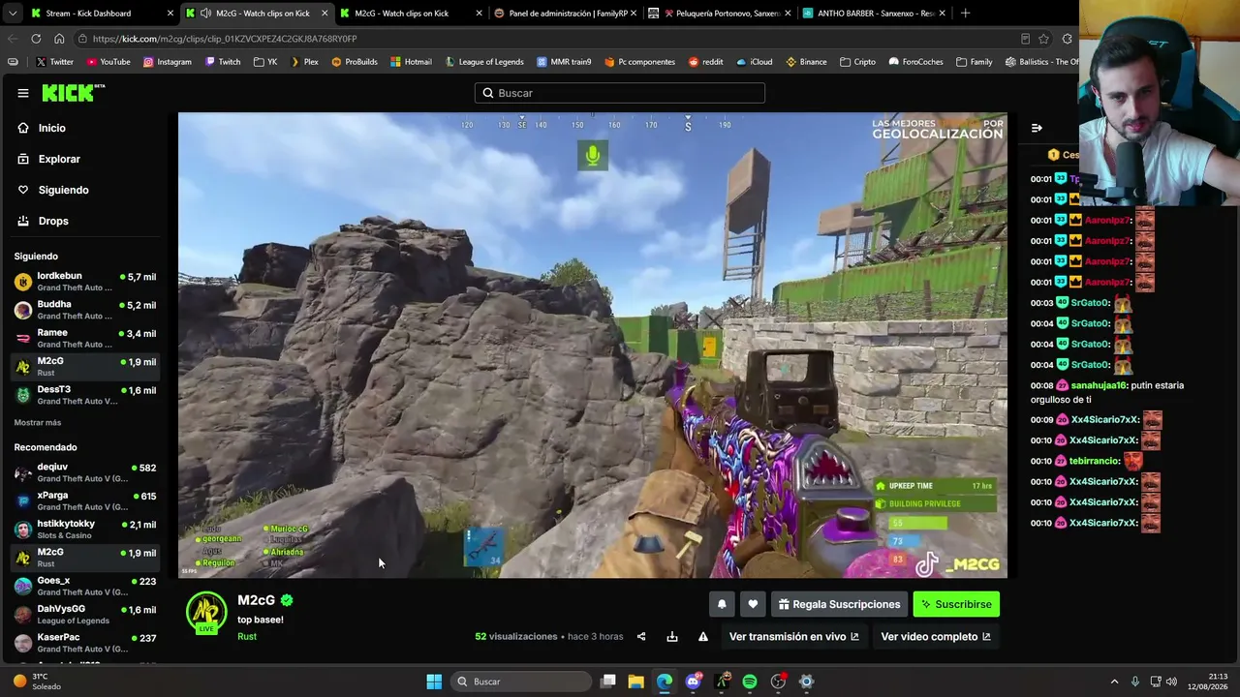The image size is (1240, 697).
Task: Open lordkebun's channel in followed list
Action: [x=85, y=282]
